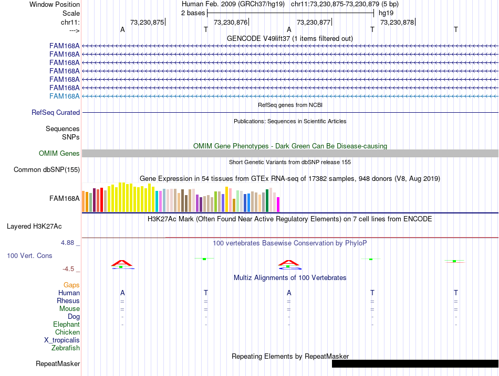
Task: Click the orange Gaps row label
Action: [x=71, y=285]
